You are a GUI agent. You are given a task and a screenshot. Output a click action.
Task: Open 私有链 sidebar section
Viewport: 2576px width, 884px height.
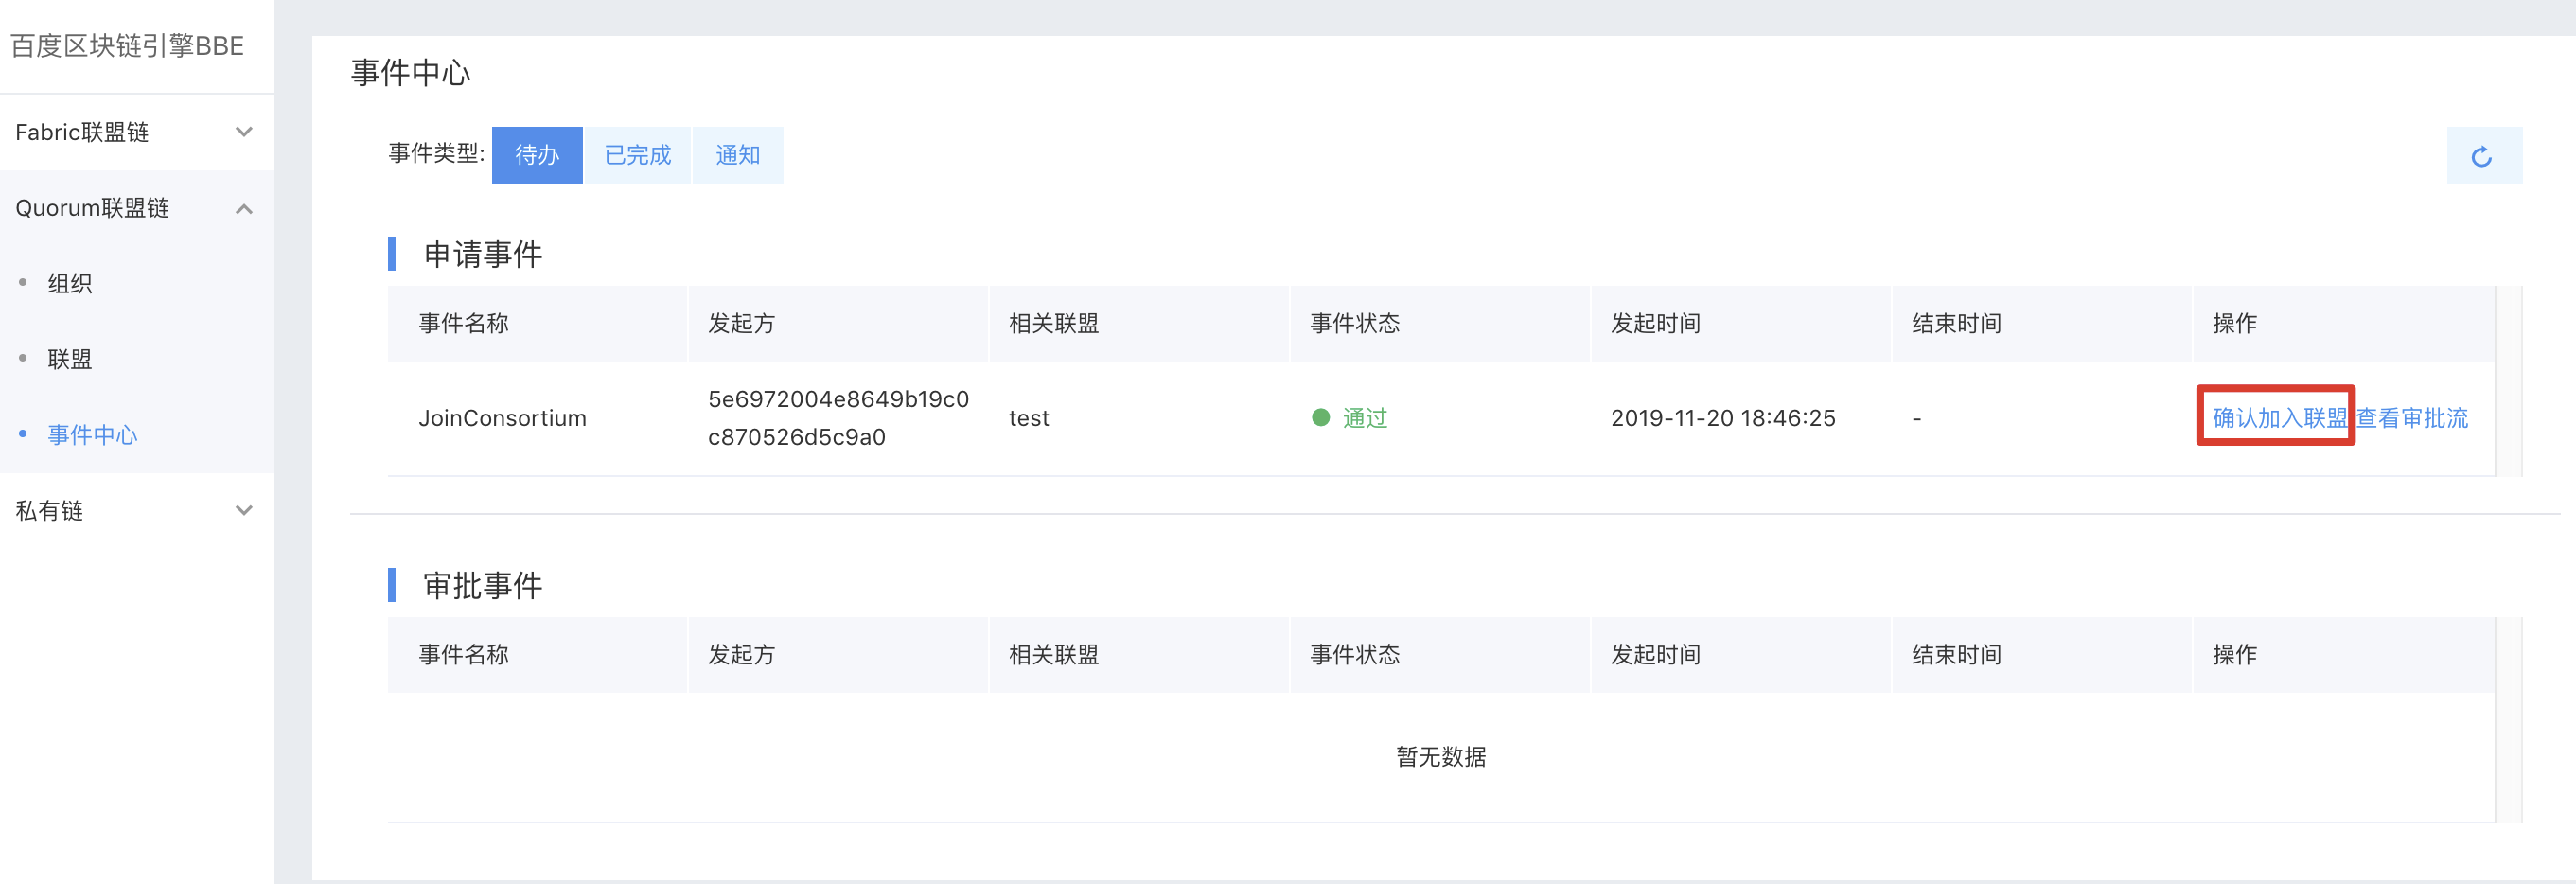137,510
